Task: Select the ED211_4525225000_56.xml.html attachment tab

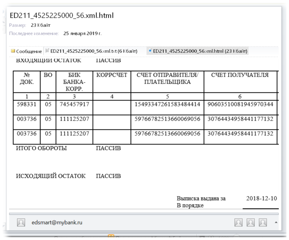Action: click(200, 51)
